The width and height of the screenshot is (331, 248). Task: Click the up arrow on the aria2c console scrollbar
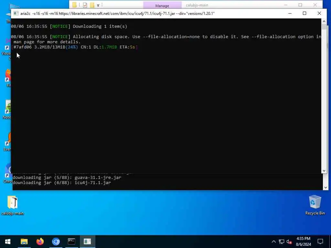324,21
